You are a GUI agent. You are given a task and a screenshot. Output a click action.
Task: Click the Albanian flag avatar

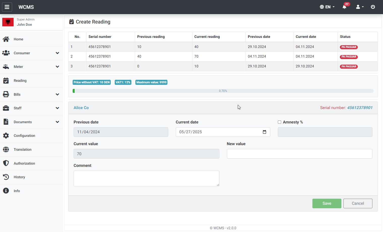[8, 22]
